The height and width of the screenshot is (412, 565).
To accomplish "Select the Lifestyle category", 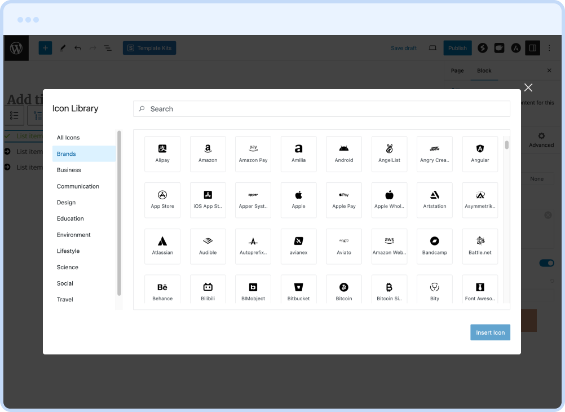I will tap(84, 251).
